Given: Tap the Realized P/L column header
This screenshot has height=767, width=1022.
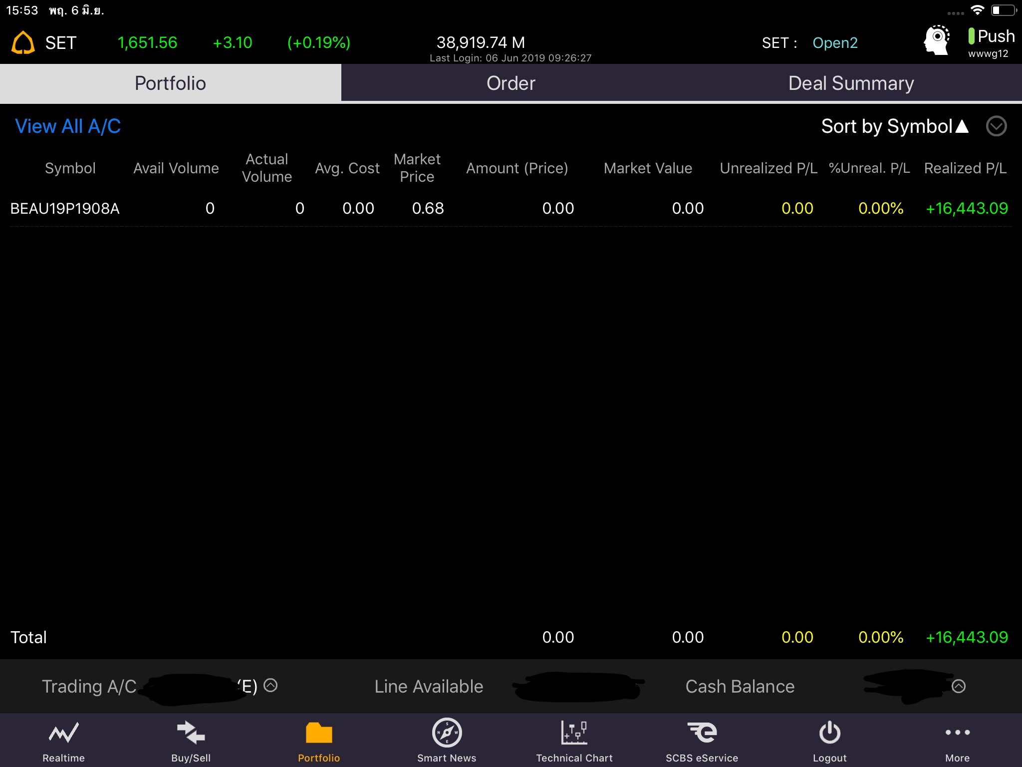Looking at the screenshot, I should [965, 168].
